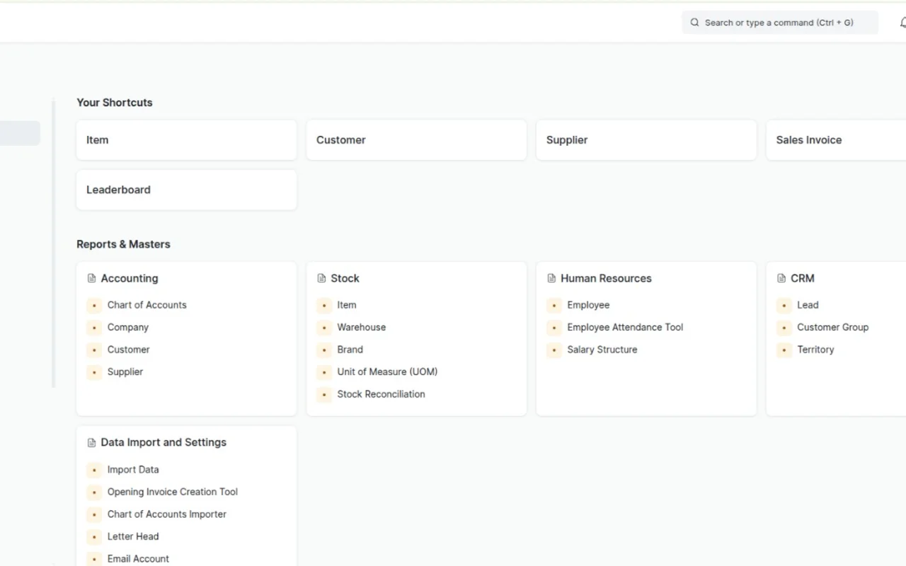This screenshot has width=906, height=566.
Task: Click the Your Shortcuts section title
Action: (115, 103)
